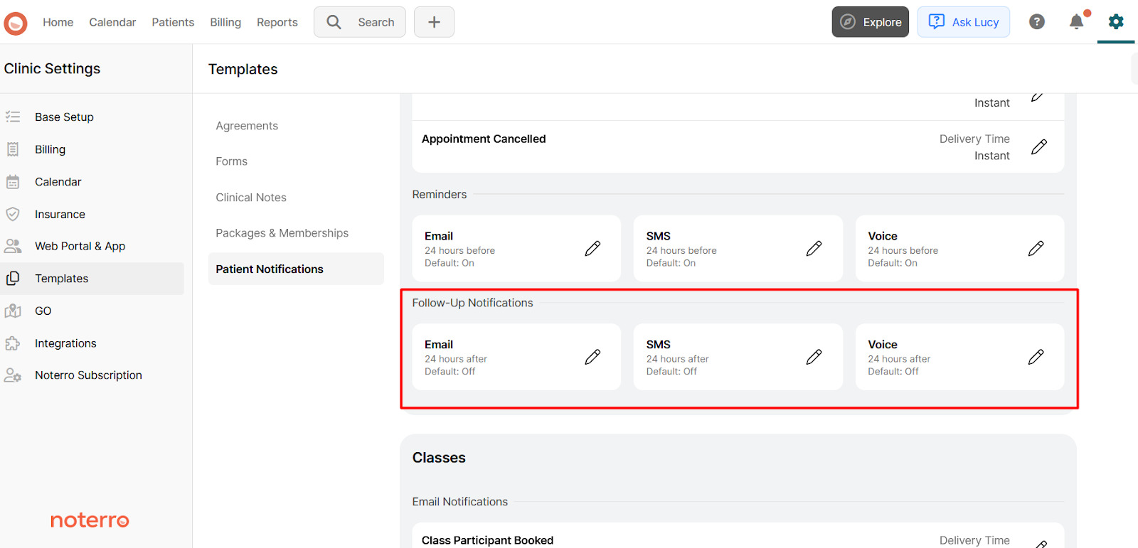Click the Email Notifications heading
1138x548 pixels.
(x=460, y=502)
